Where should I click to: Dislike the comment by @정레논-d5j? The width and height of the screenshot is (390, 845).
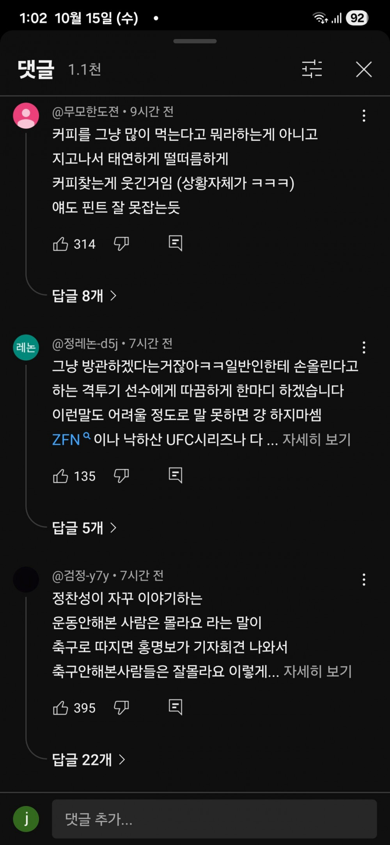coord(121,476)
